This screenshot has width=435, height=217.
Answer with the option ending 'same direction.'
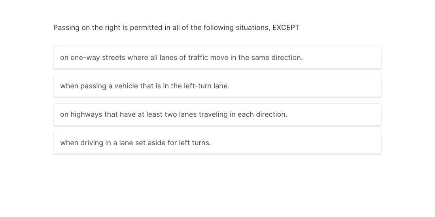(181, 58)
